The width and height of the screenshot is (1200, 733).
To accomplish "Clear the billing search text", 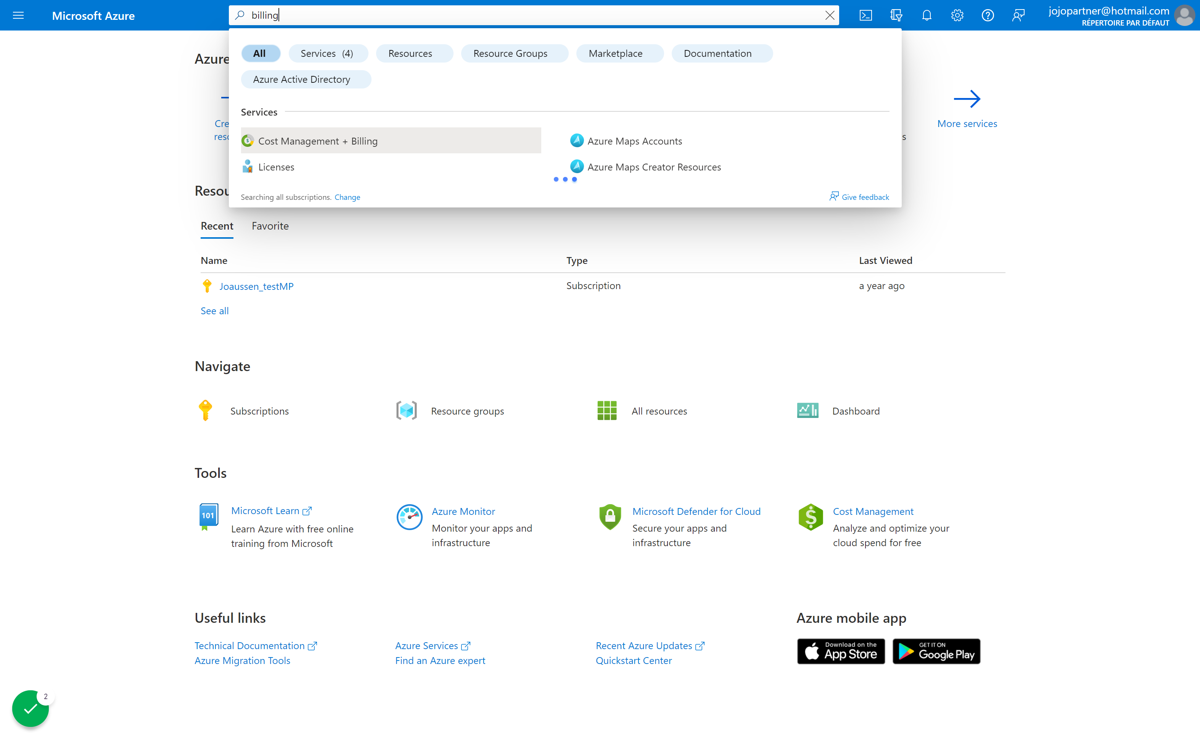I will [x=829, y=15].
